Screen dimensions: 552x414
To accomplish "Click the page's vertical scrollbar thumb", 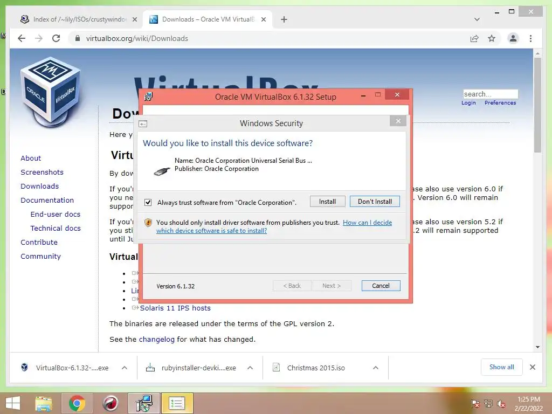I will point(537,105).
